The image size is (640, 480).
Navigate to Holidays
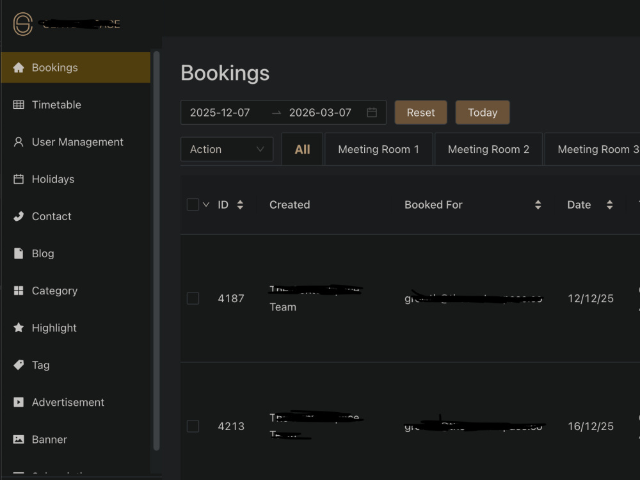76,179
